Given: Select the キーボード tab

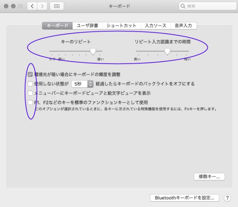Looking at the screenshot, I should coord(57,26).
